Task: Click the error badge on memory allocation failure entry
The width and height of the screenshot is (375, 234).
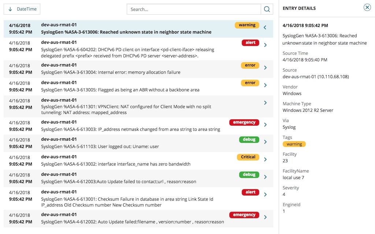Action: click(x=250, y=65)
